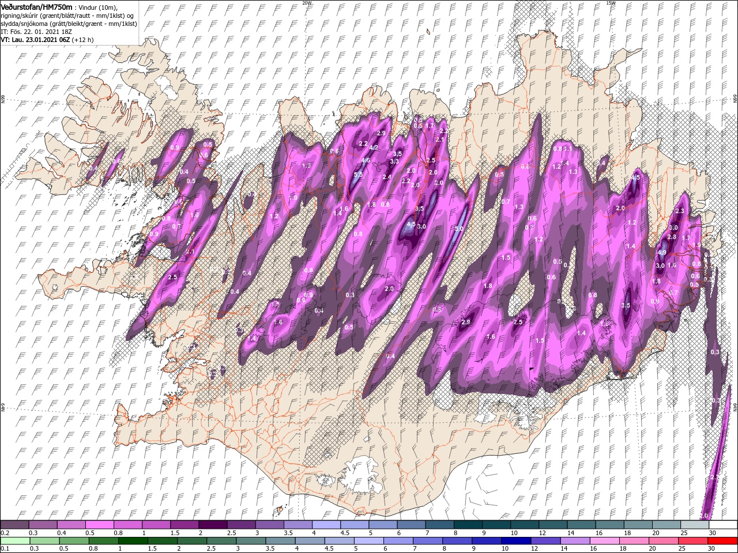Click the darkest purple 2–2.5 snow scale swatch

click(212, 525)
